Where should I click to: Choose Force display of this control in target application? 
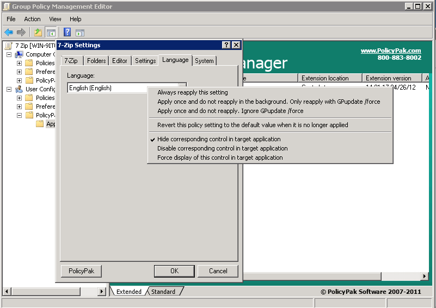pos(220,158)
